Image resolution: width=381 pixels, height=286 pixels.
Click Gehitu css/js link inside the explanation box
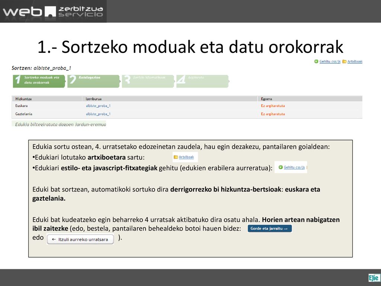tap(294, 167)
